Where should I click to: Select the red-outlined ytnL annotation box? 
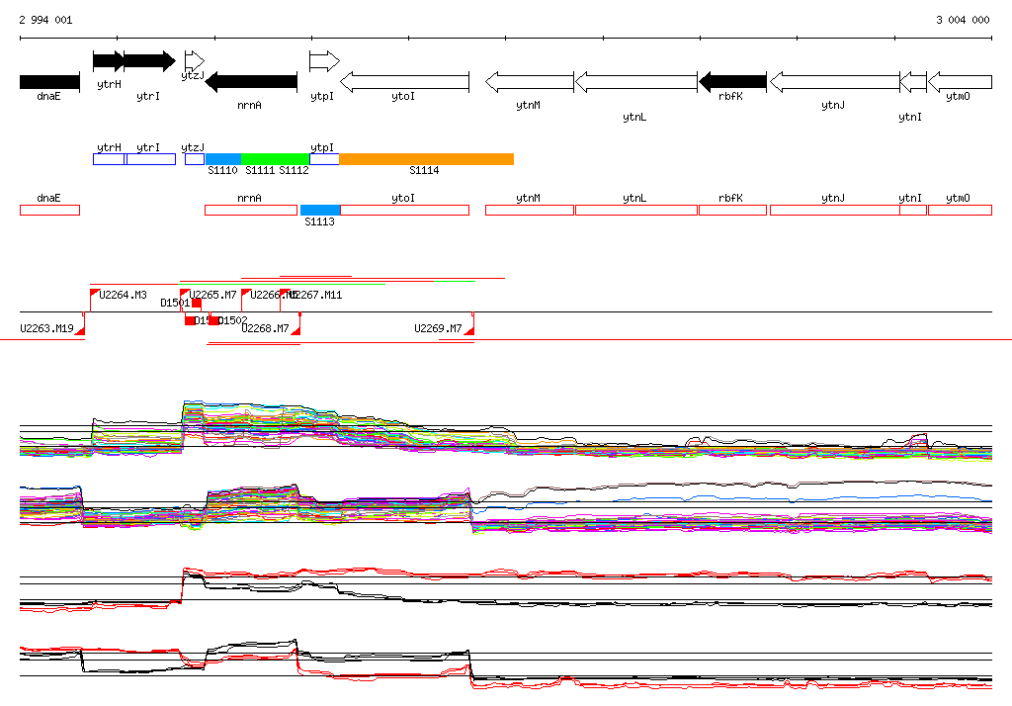click(635, 210)
